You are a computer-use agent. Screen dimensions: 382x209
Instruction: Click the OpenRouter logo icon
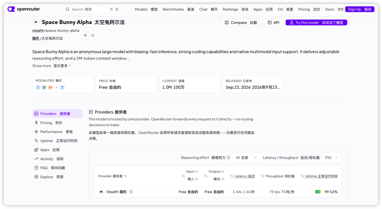pos(11,9)
